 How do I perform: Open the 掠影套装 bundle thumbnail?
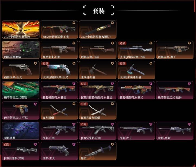tap(21, 131)
